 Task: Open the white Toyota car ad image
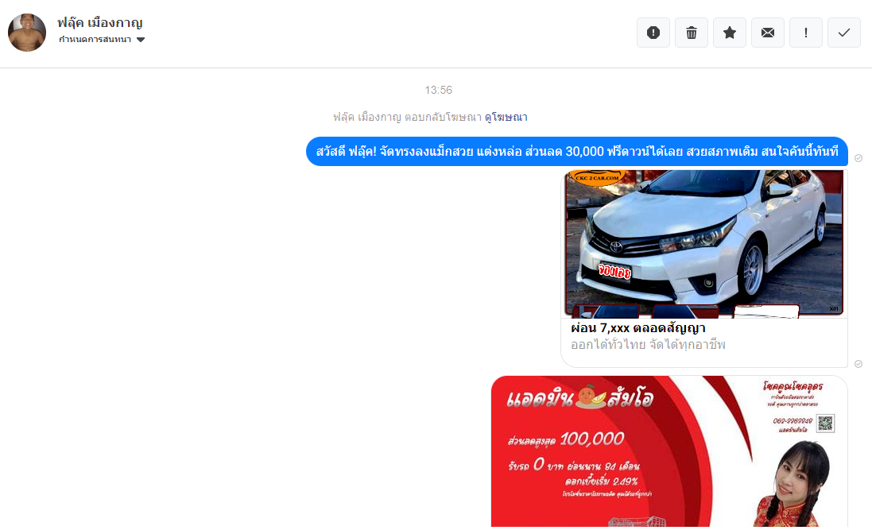pyautogui.click(x=703, y=244)
